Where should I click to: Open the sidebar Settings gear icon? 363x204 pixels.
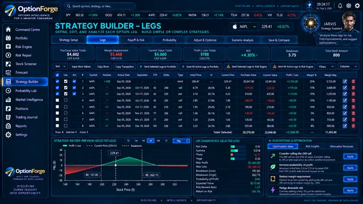point(9,135)
